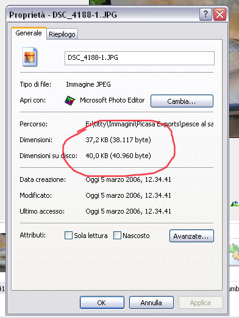Confirm with the OK button

point(102,303)
